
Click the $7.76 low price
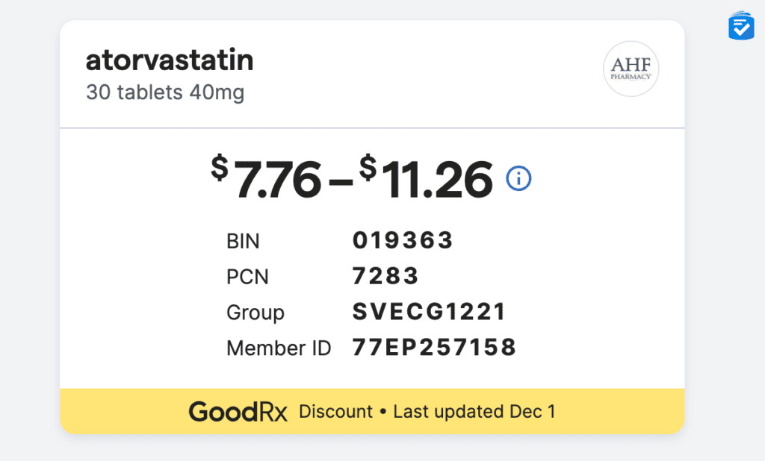click(267, 178)
